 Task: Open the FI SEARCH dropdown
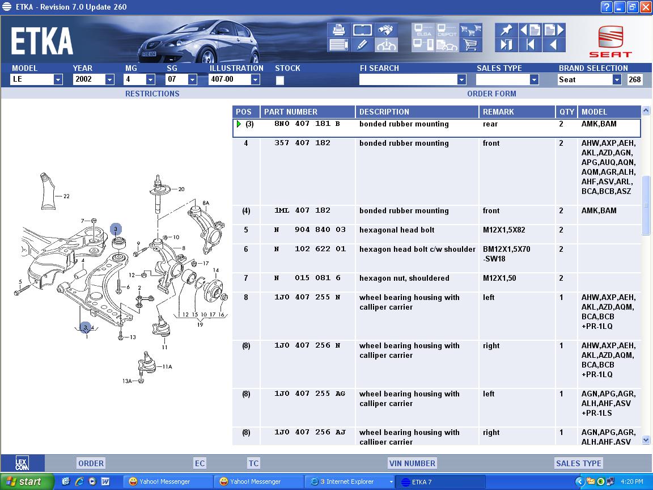[461, 79]
